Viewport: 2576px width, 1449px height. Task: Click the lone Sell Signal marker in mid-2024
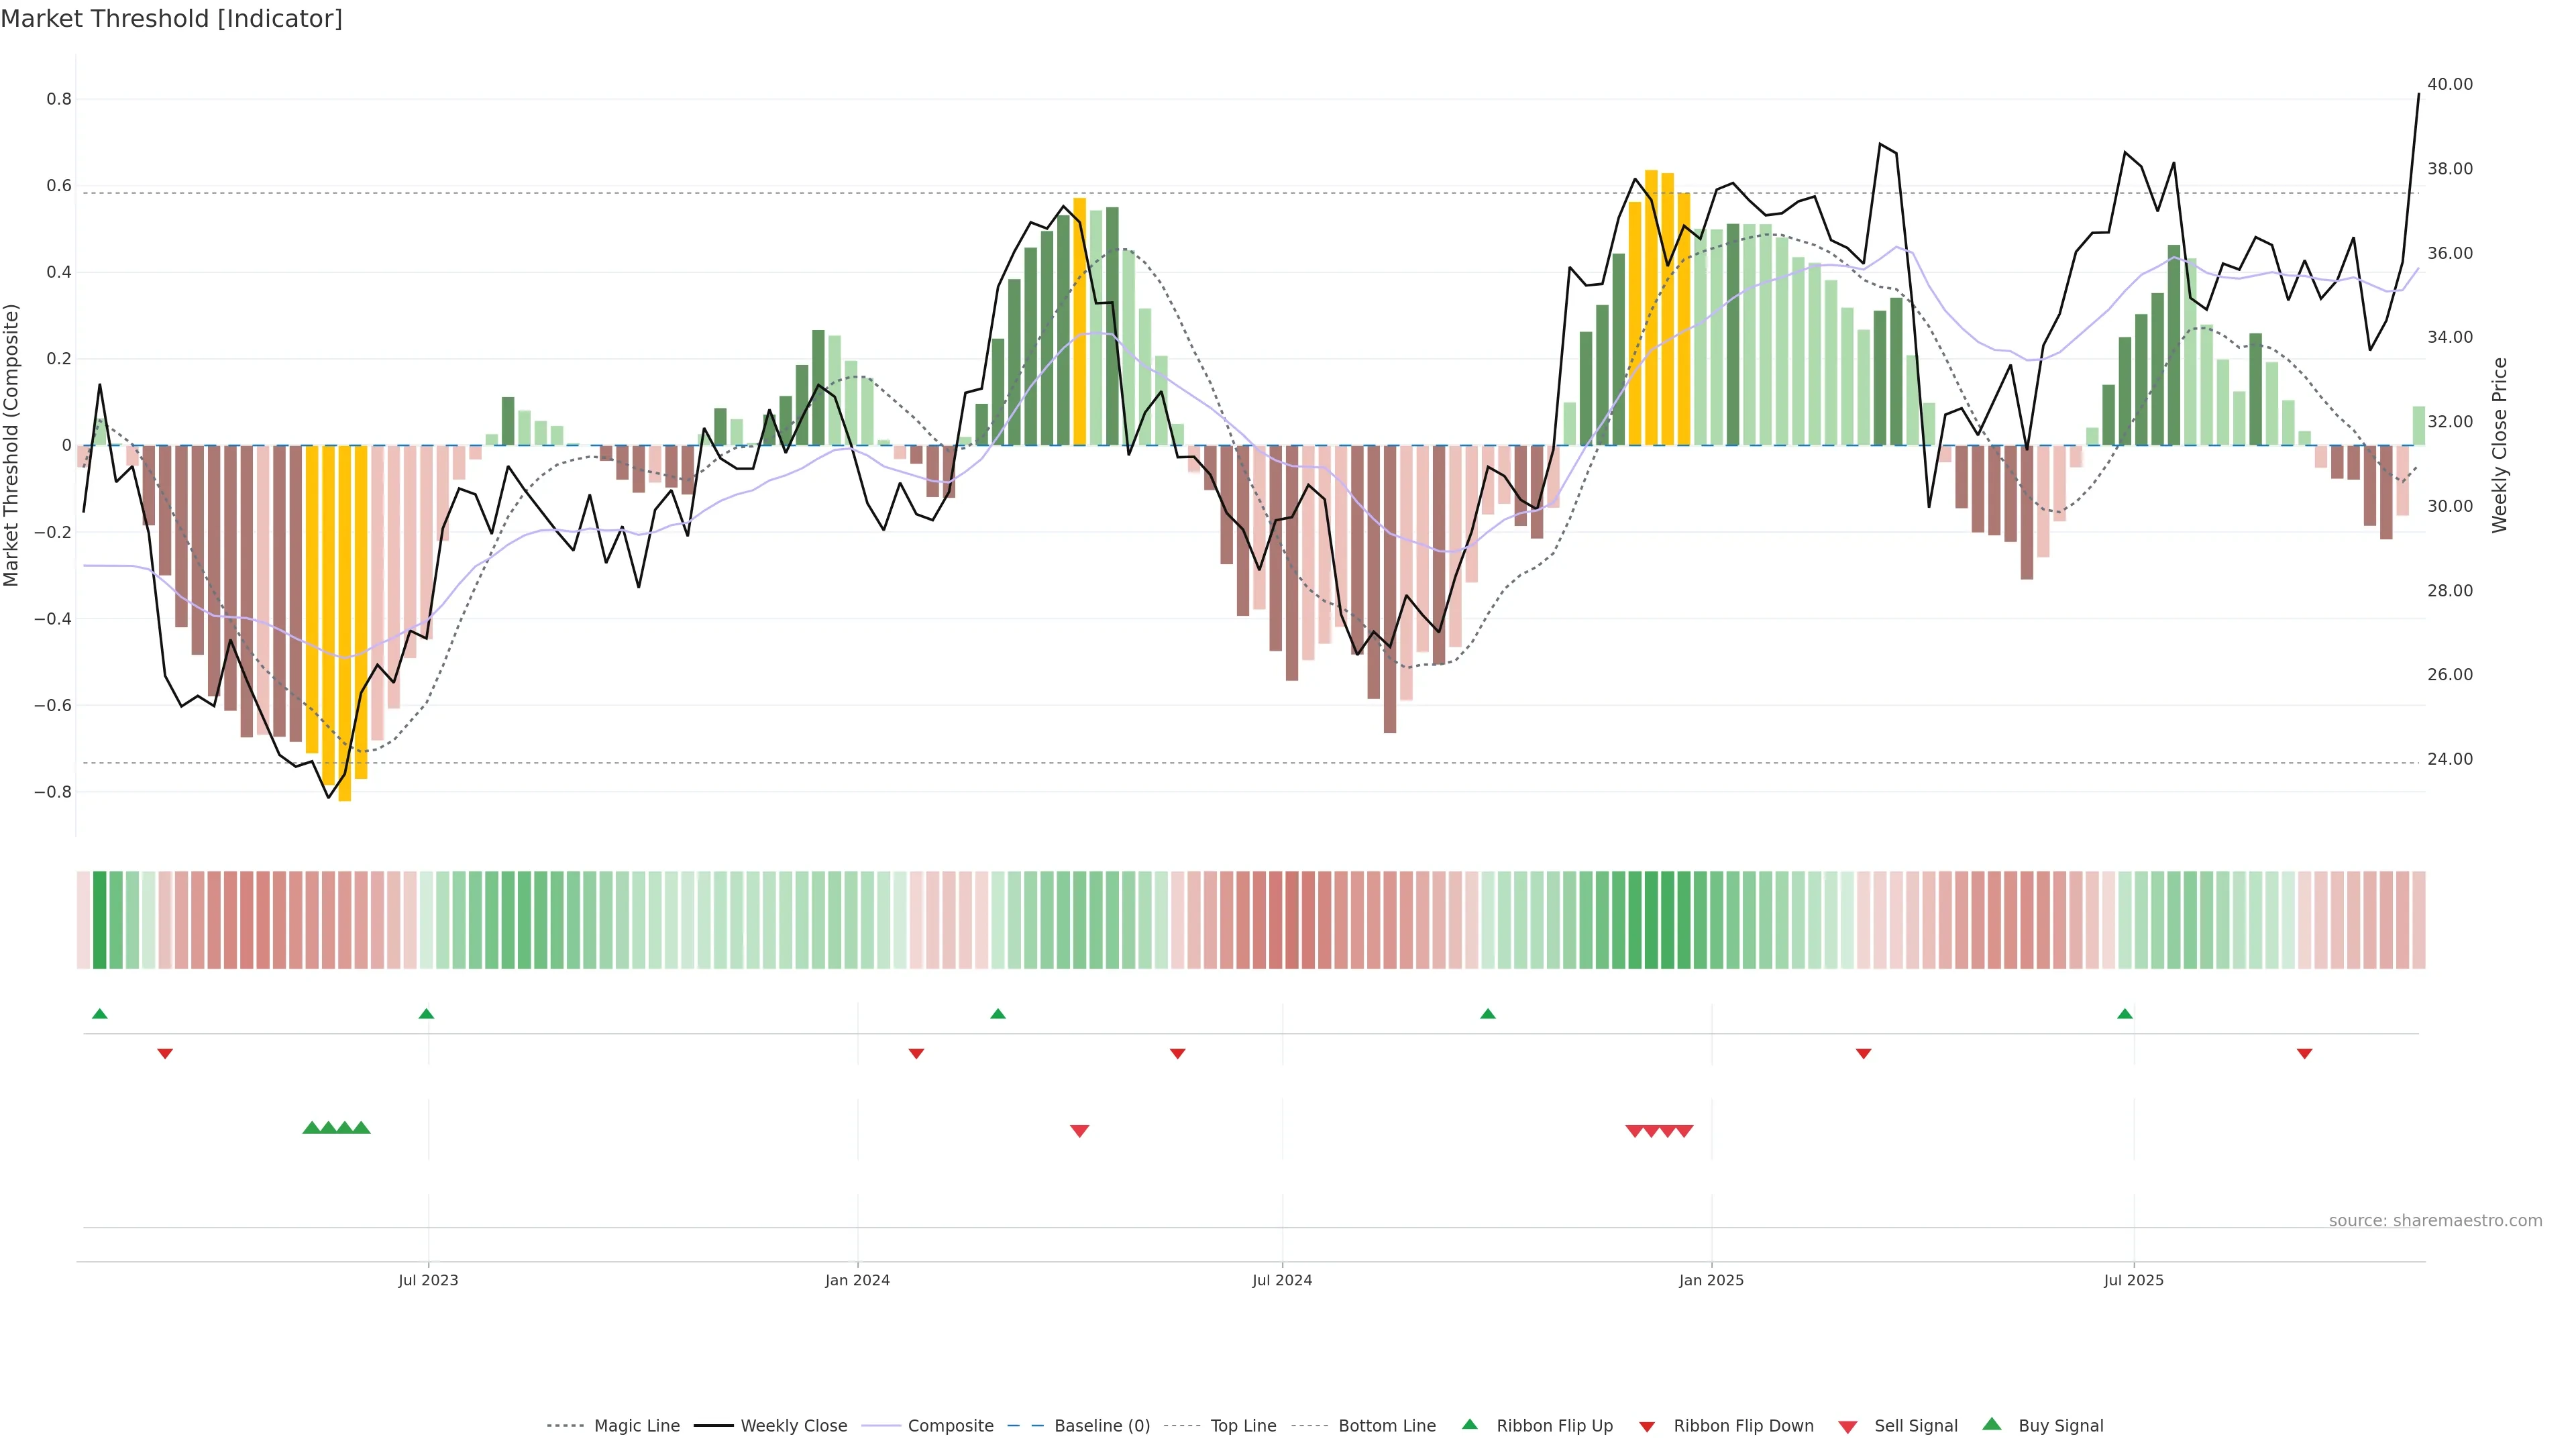click(x=1079, y=1131)
